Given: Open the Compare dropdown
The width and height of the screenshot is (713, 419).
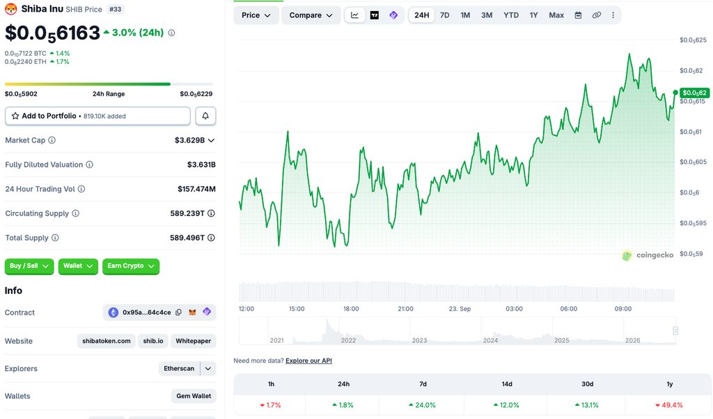Looking at the screenshot, I should point(311,15).
